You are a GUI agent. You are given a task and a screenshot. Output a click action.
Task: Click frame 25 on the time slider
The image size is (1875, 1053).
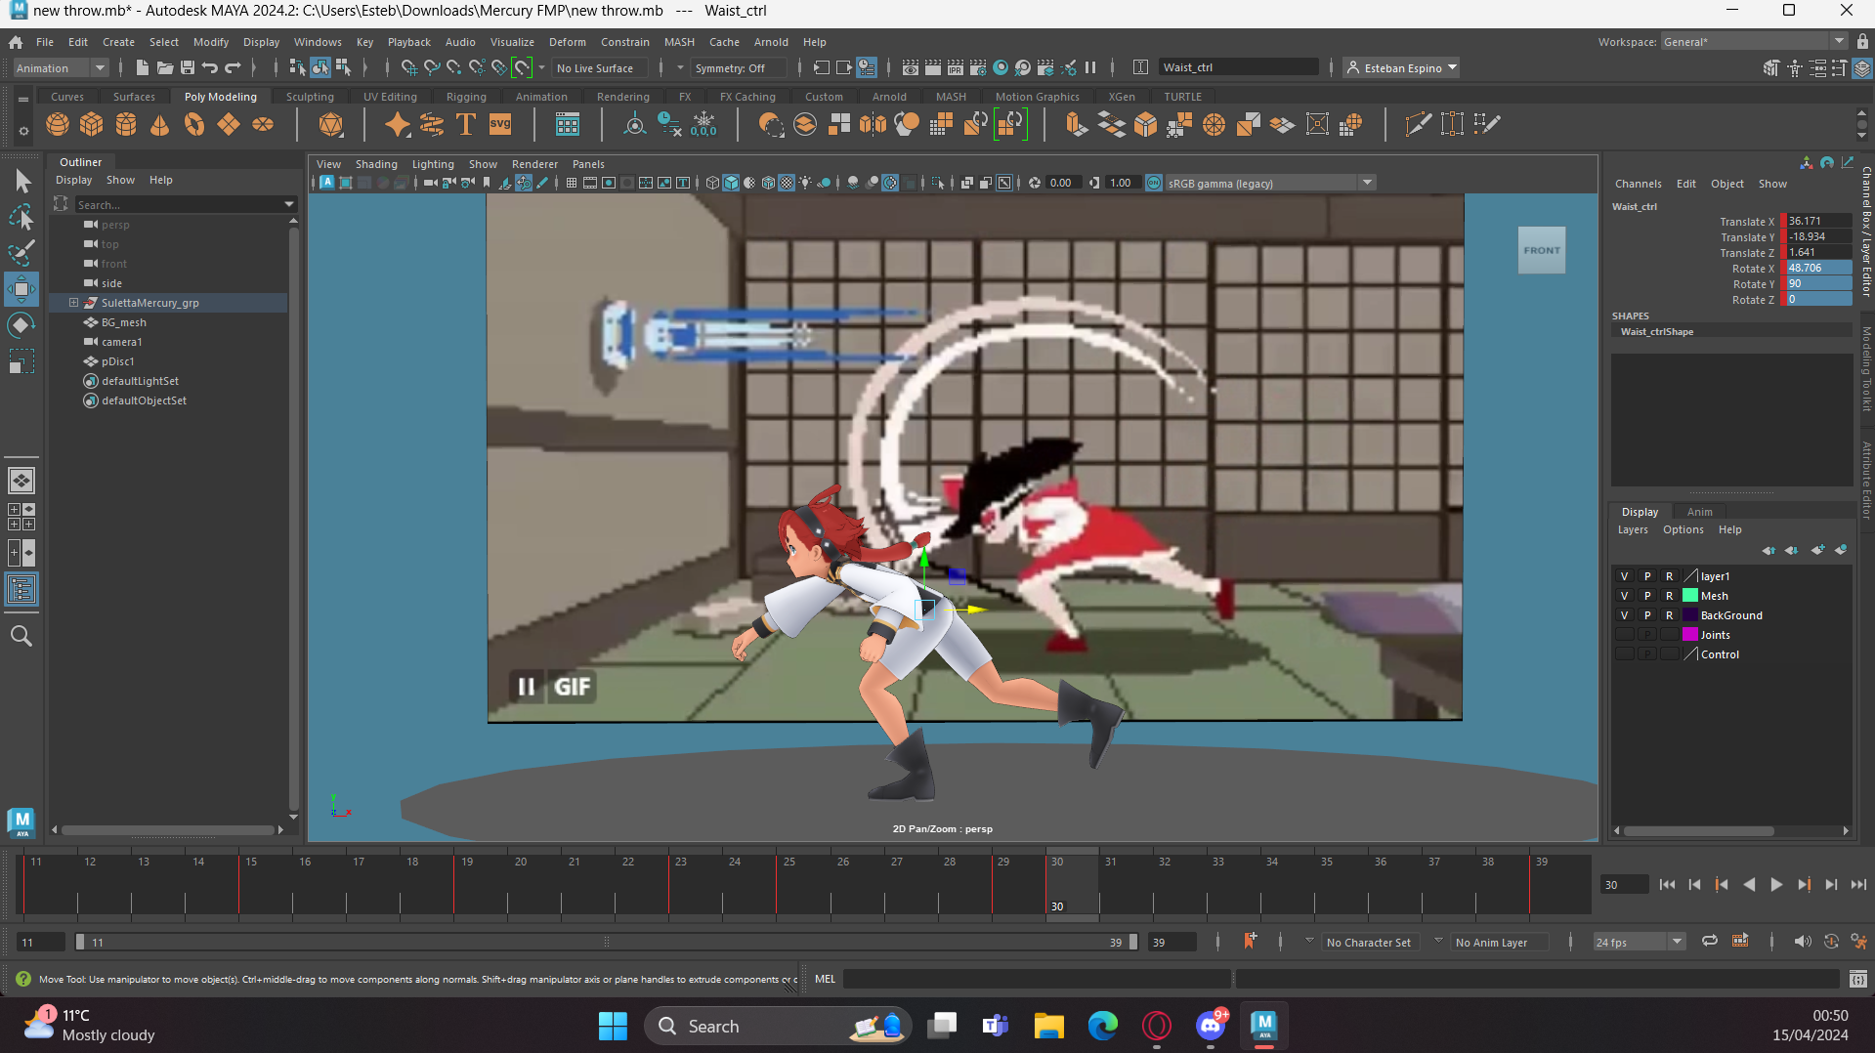point(789,884)
